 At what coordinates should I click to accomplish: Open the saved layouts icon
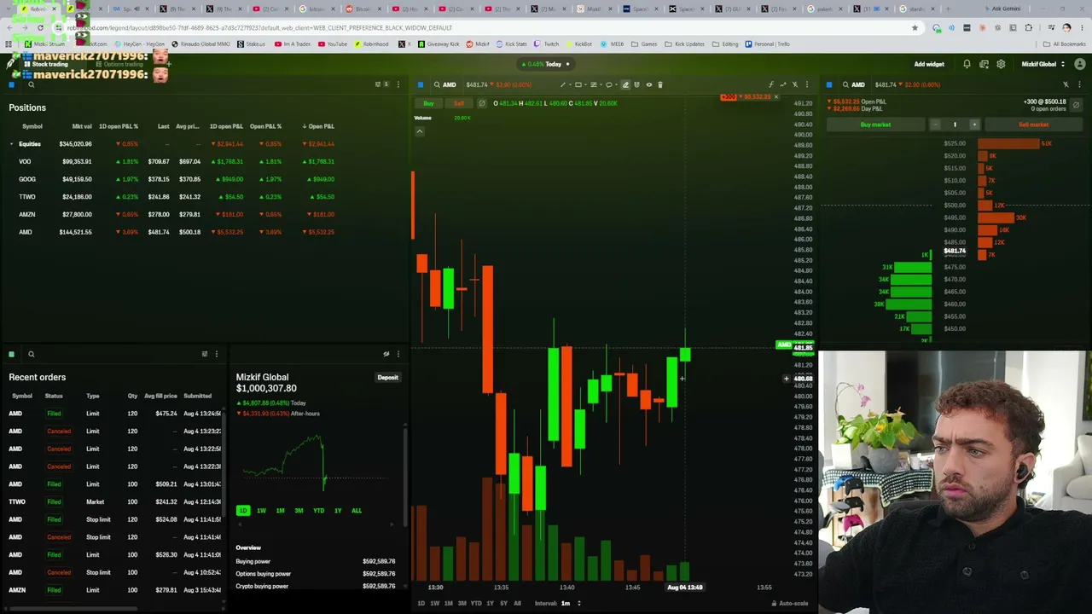tap(984, 64)
